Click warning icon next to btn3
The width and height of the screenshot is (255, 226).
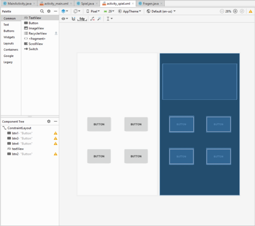click(56, 138)
